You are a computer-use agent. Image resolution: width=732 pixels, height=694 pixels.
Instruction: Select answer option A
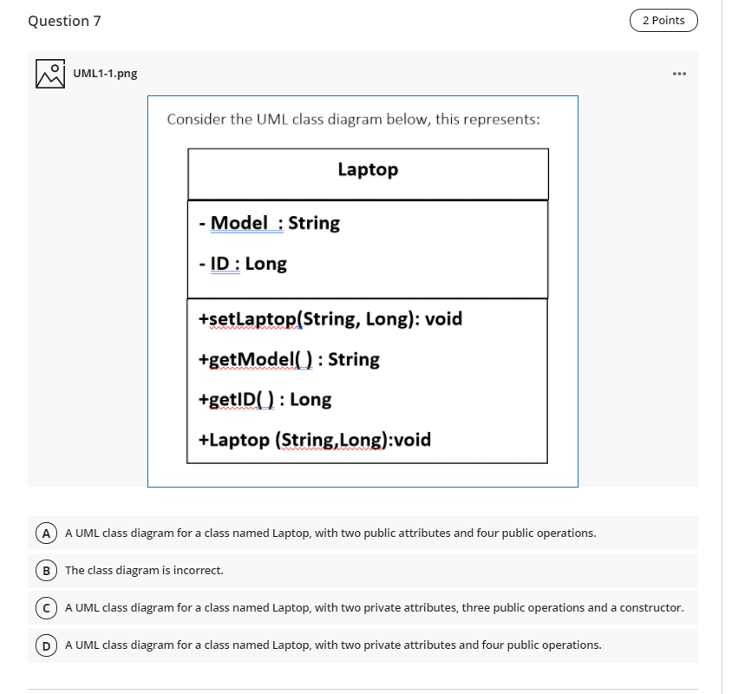(46, 533)
